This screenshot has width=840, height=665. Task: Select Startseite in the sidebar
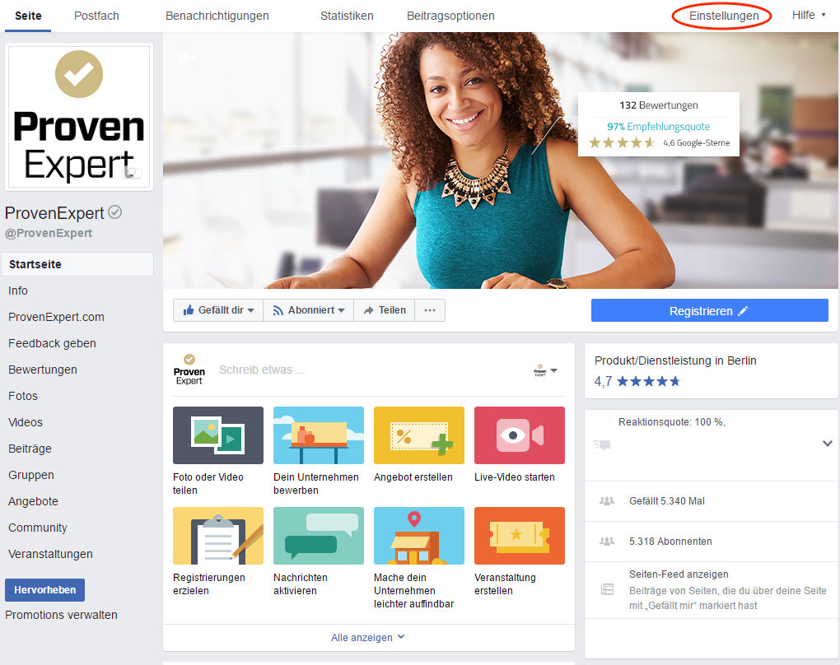tap(77, 264)
